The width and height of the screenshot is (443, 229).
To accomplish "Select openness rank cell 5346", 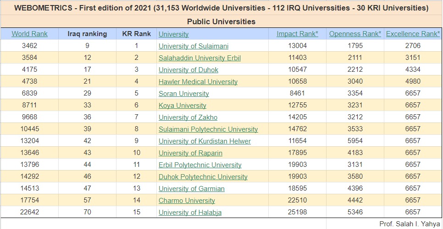I will click(x=355, y=212).
